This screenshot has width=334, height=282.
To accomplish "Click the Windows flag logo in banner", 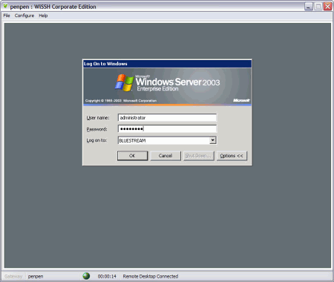I will click(x=124, y=83).
